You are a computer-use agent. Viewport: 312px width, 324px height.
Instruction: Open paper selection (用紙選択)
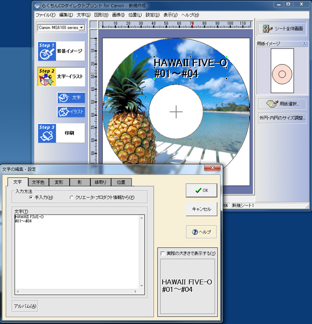click(x=282, y=104)
